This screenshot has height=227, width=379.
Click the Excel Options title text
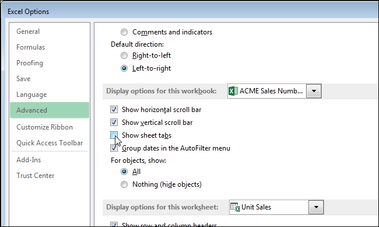(29, 12)
